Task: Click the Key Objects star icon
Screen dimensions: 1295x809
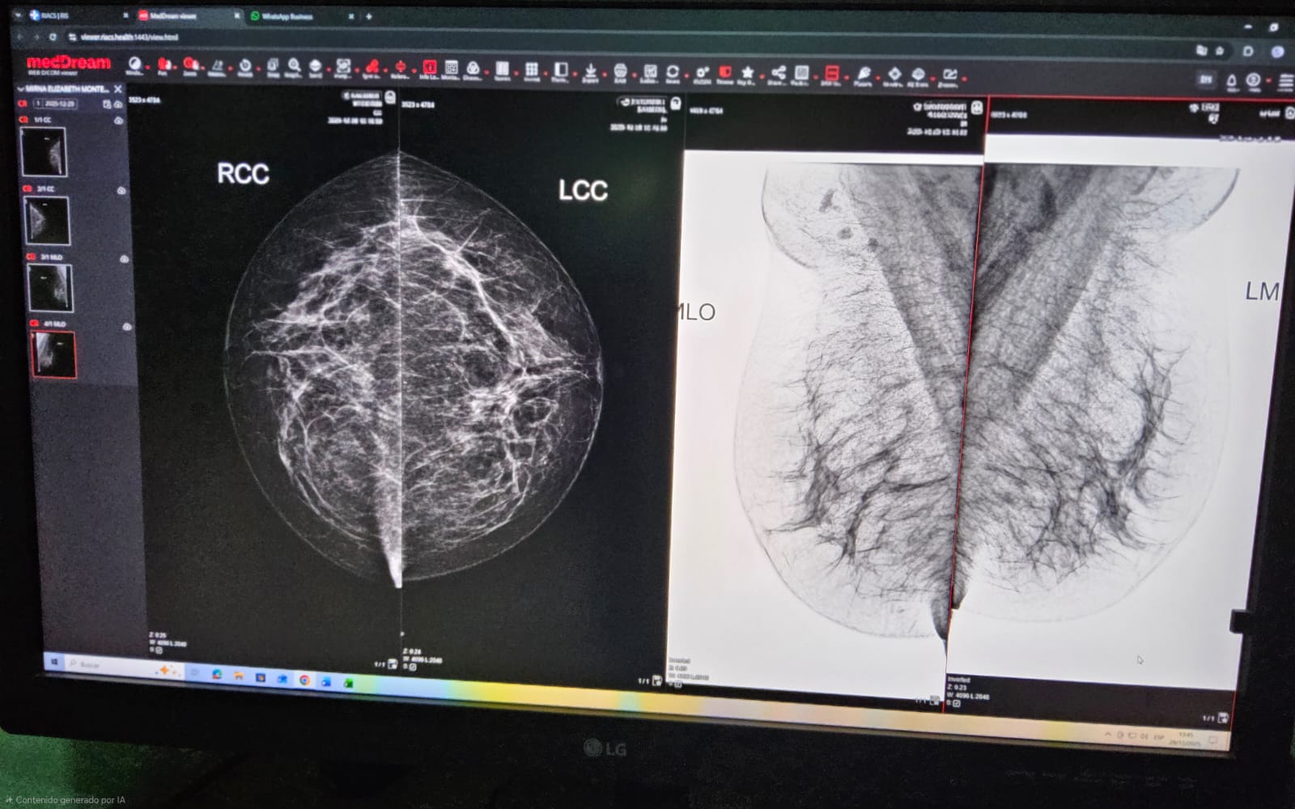Action: point(747,74)
